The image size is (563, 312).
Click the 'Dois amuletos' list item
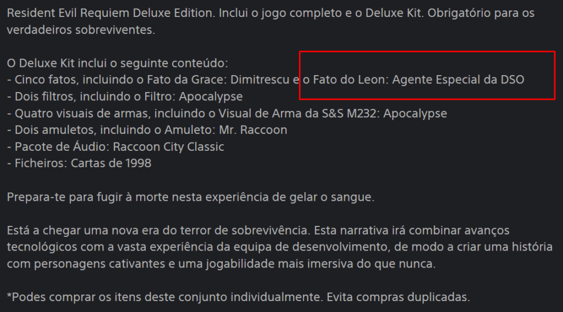tap(49, 130)
